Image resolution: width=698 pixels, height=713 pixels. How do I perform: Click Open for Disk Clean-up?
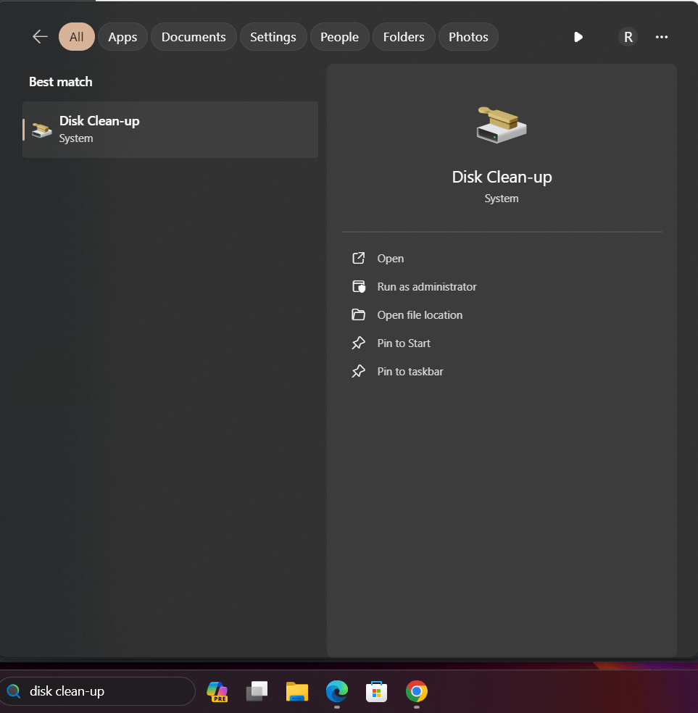(390, 258)
